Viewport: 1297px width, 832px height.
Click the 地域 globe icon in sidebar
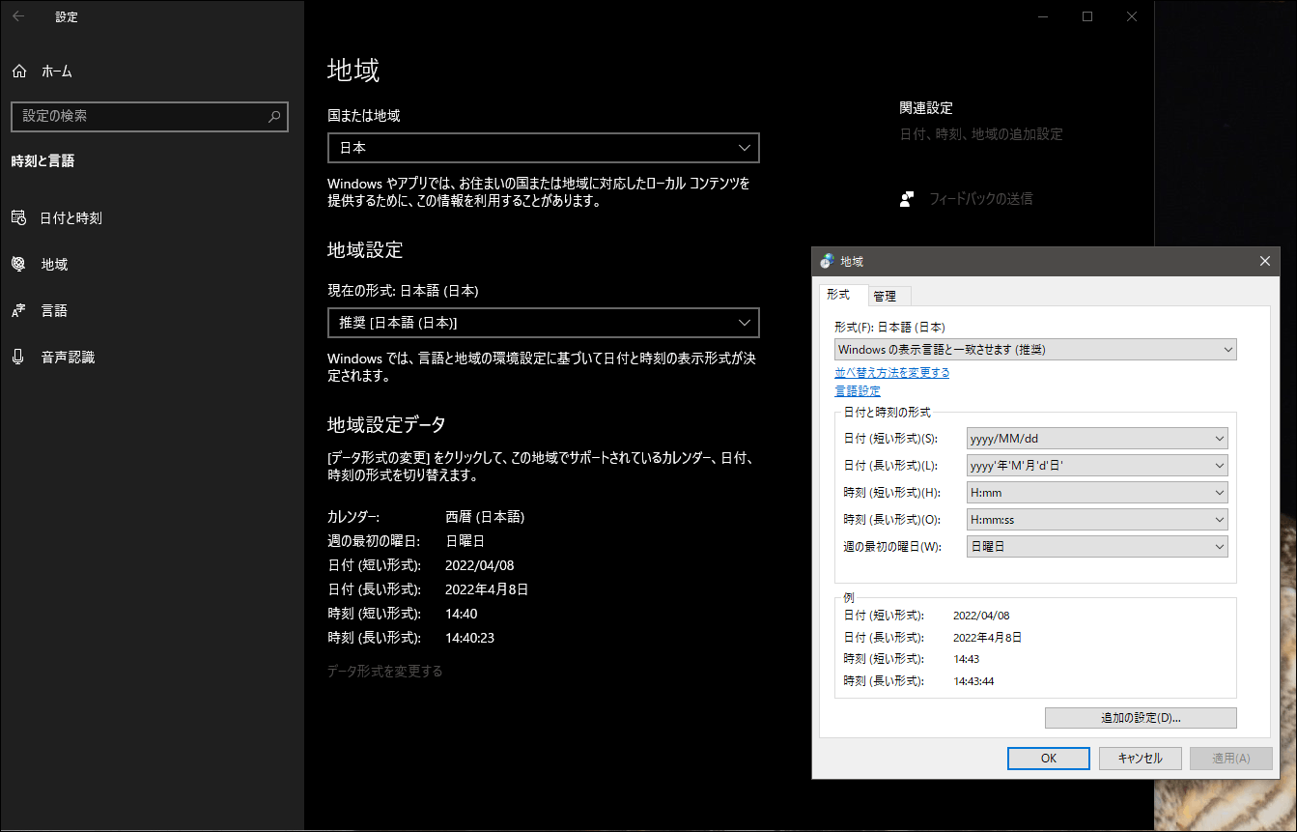click(18, 265)
